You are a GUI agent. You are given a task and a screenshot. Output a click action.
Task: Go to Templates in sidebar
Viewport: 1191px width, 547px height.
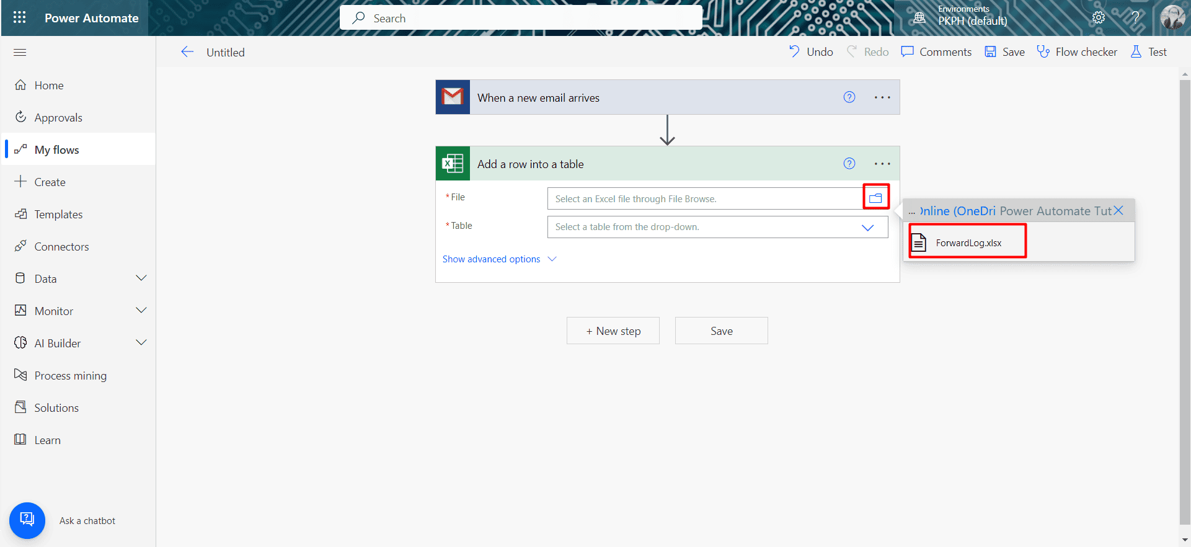(x=58, y=215)
